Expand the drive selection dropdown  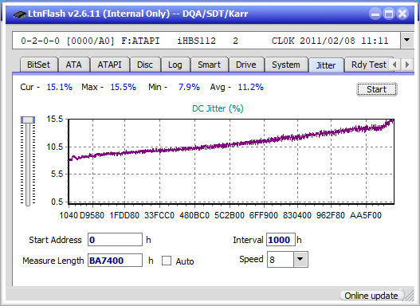407,41
